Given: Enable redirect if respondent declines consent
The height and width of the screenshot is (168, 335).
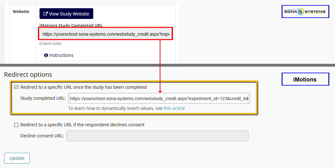Looking at the screenshot, I should coord(16,125).
